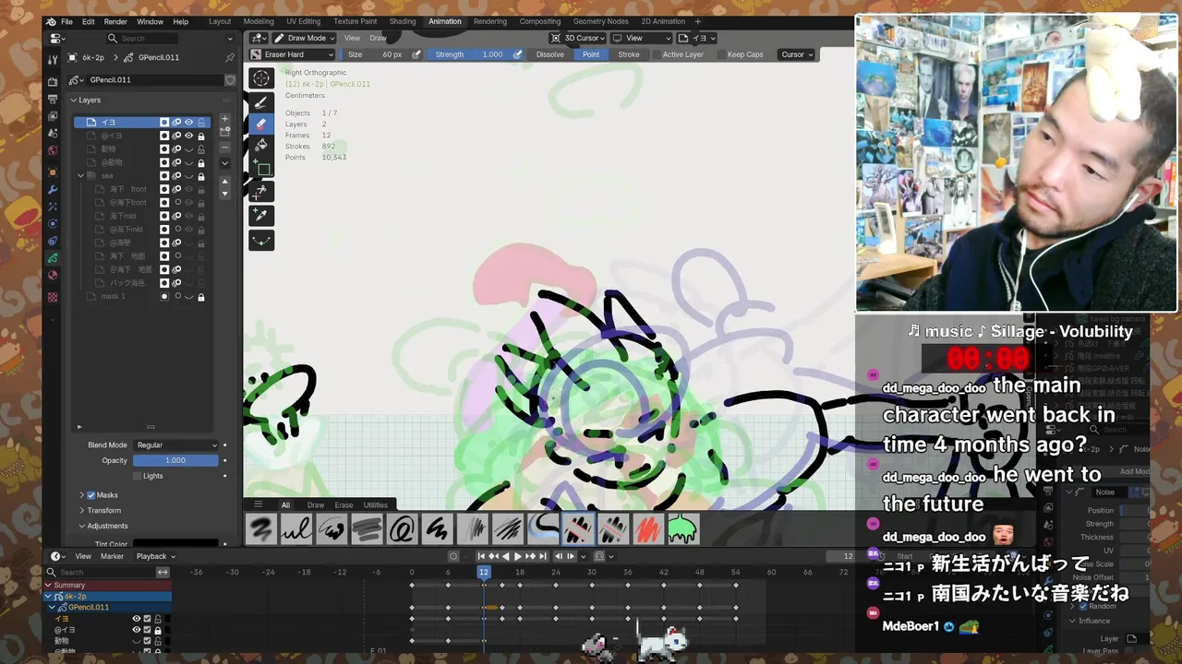
Task: Add a new Grease Pencil layer
Action: (x=224, y=119)
